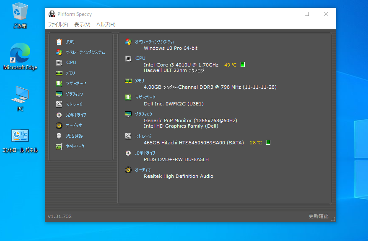Open the CPU heading link in summary
The height and width of the screenshot is (241, 368).
point(140,58)
